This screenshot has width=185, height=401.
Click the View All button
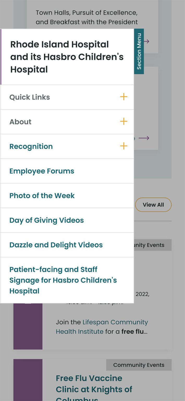click(153, 205)
